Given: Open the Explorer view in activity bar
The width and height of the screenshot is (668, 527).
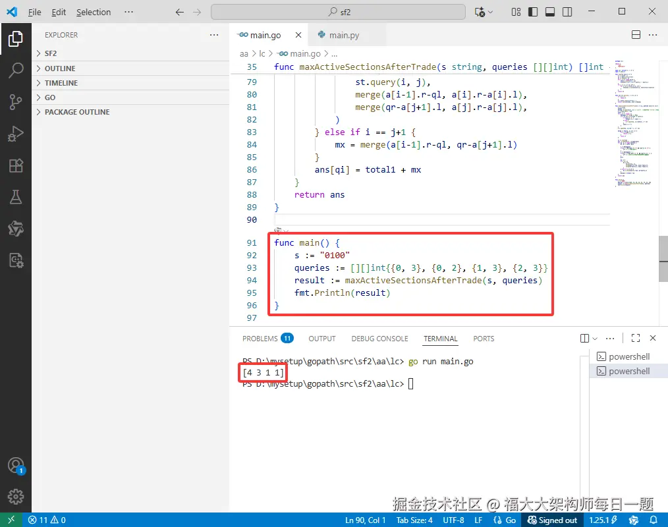Looking at the screenshot, I should pyautogui.click(x=16, y=39).
